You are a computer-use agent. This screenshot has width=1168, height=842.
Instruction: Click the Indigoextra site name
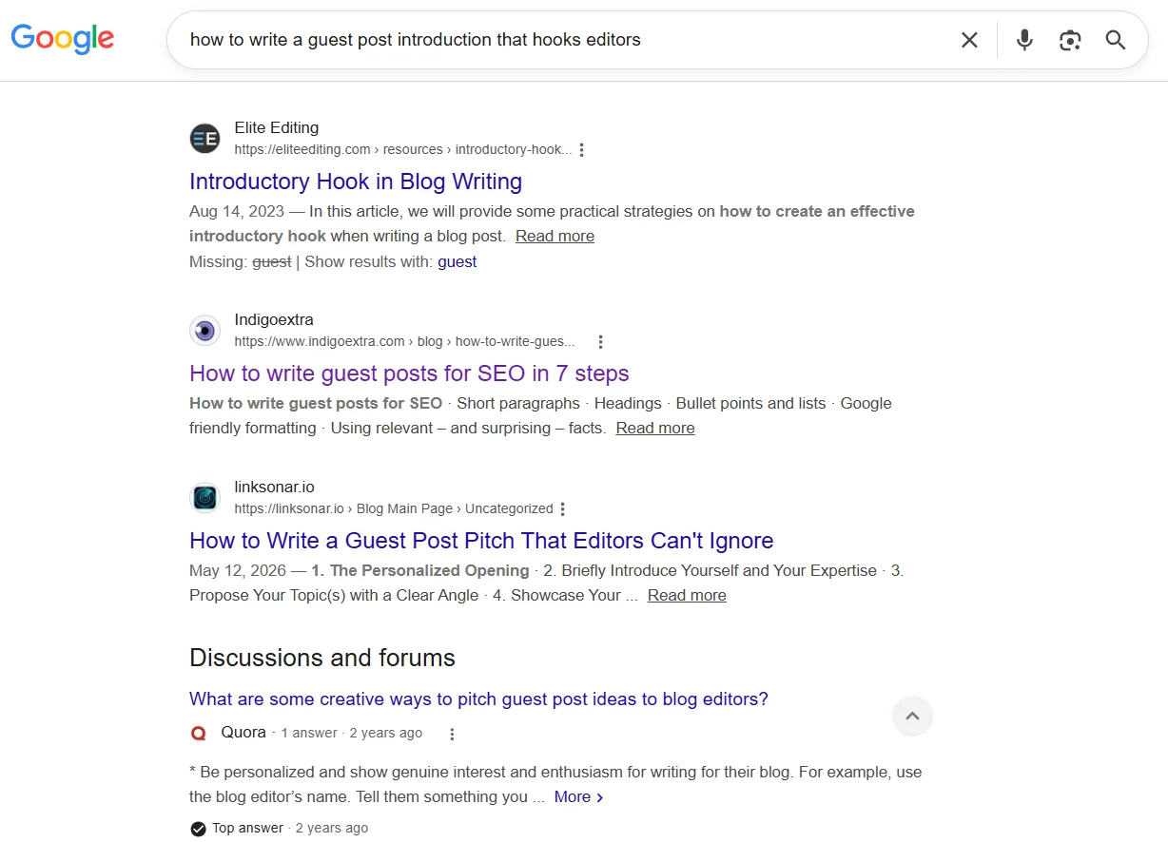274,320
